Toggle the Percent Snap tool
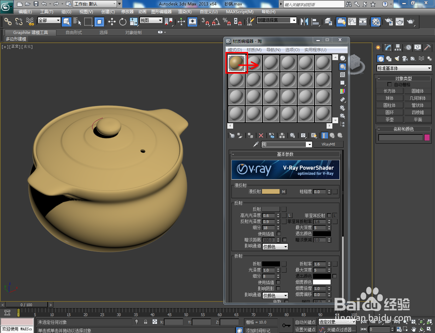Screen dimensions: 435x333 tap(227, 22)
